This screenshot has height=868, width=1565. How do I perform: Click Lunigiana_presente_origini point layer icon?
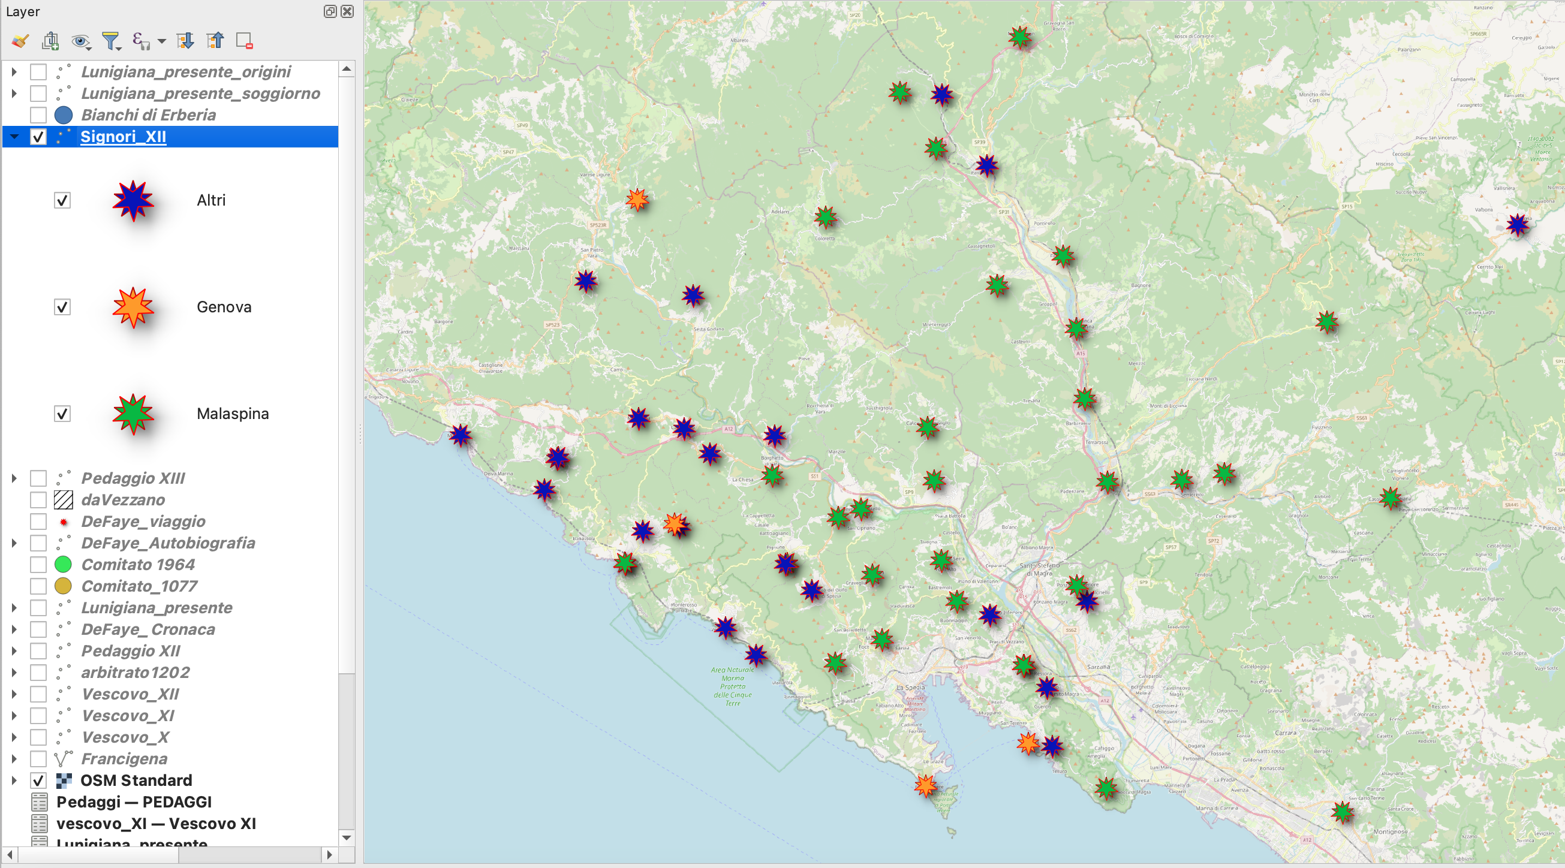tap(63, 72)
